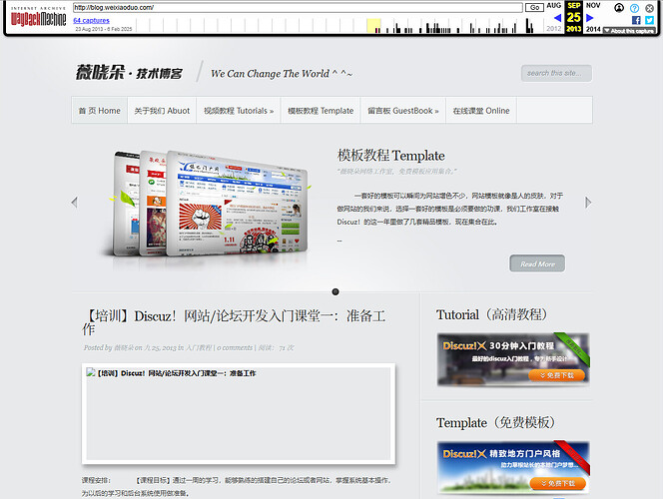The image size is (663, 499).
Task: Close the Wayback toolbar with X icon
Action: [649, 8]
